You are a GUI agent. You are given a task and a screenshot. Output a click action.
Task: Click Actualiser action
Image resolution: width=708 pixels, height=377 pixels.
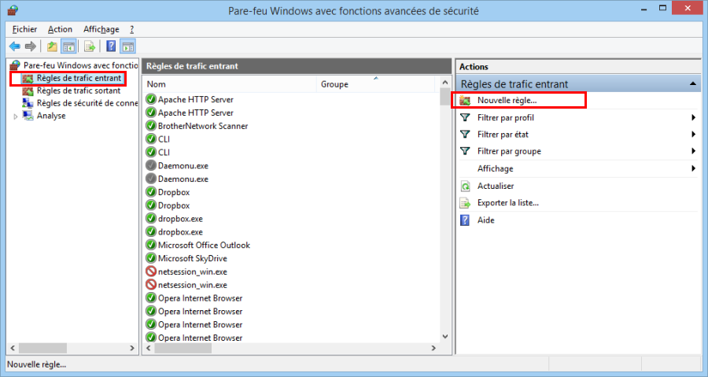(496, 186)
